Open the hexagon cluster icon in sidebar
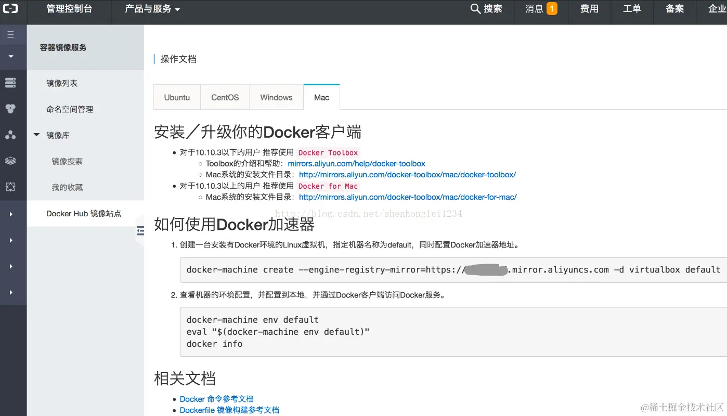 10,109
